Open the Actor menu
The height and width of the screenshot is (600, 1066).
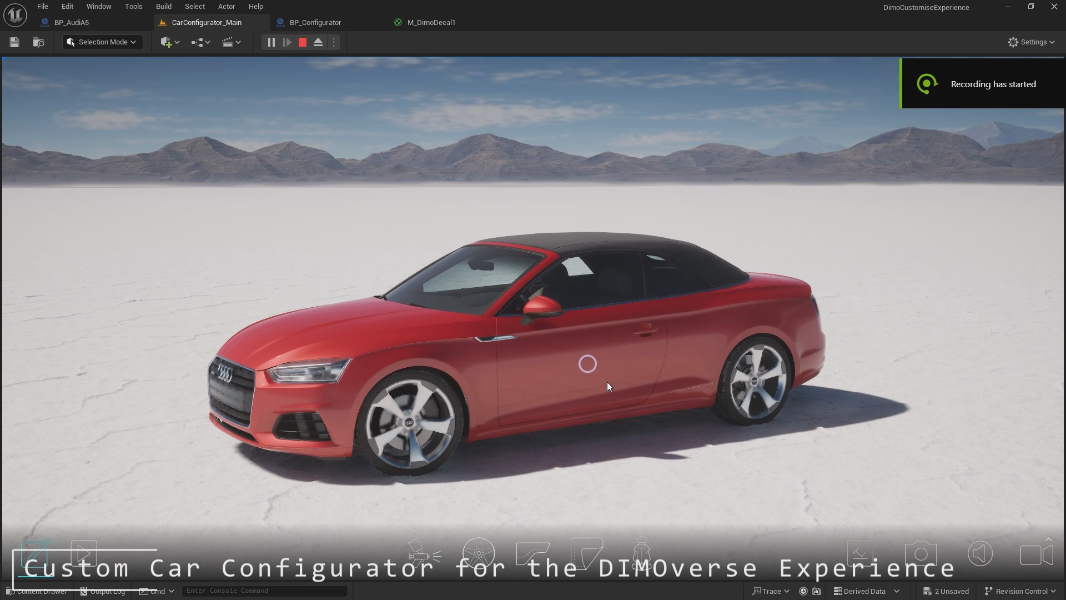point(227,7)
